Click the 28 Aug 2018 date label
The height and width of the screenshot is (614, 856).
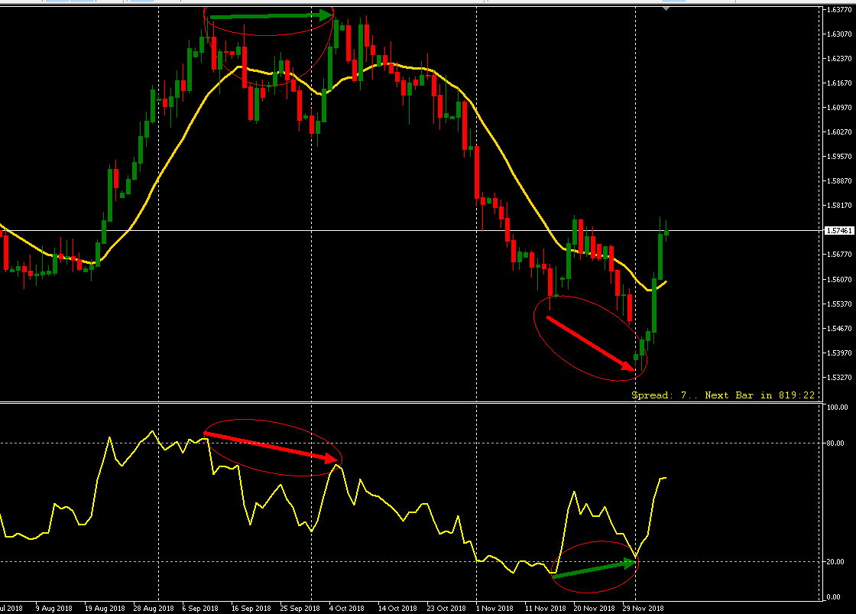[x=151, y=609]
